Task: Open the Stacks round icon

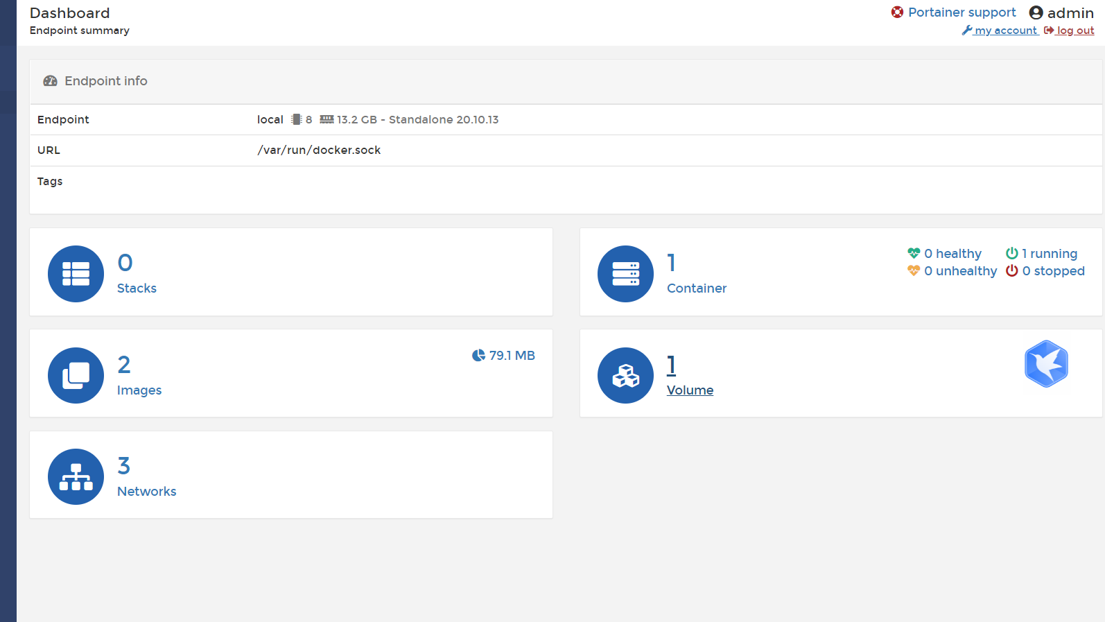Action: click(76, 274)
